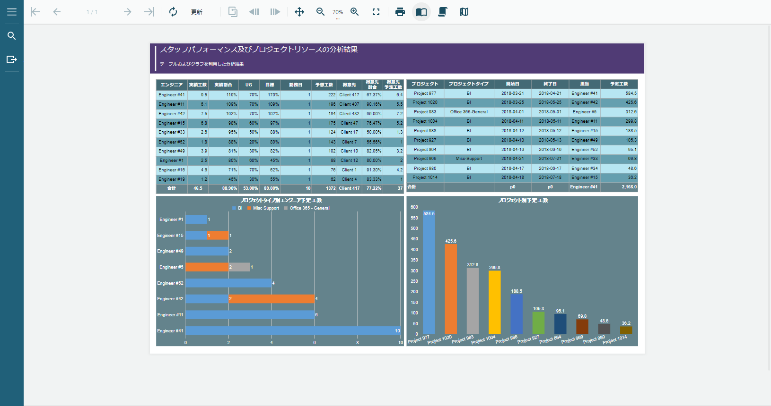Screen dimensions: 771x406
Task: Click the エンジニア column header
Action: point(172,85)
